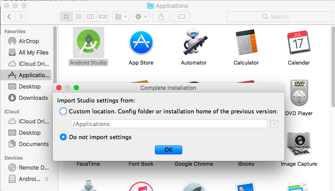This screenshot has height=191, width=335.
Task: Zoom the Complete Installation dialog window
Action: point(76,88)
